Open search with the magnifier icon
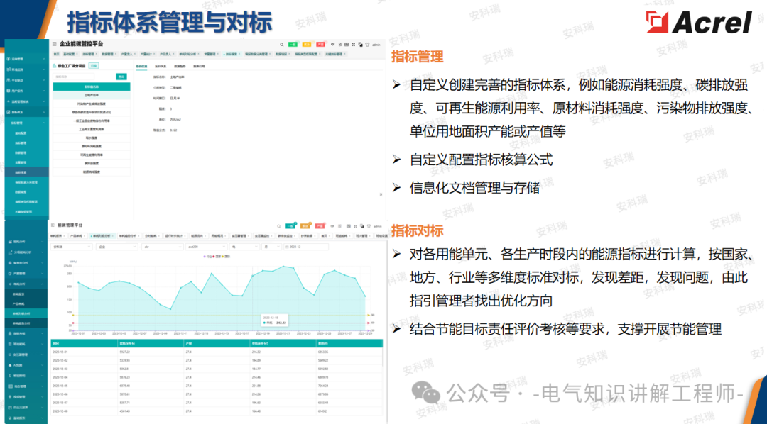This screenshot has height=424, width=767. click(281, 44)
